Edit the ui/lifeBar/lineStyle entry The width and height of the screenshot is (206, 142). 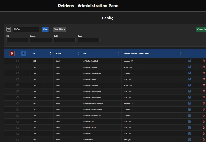(x=190, y=85)
